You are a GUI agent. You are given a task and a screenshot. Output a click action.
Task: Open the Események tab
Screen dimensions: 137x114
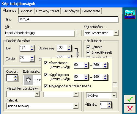[x=71, y=11]
